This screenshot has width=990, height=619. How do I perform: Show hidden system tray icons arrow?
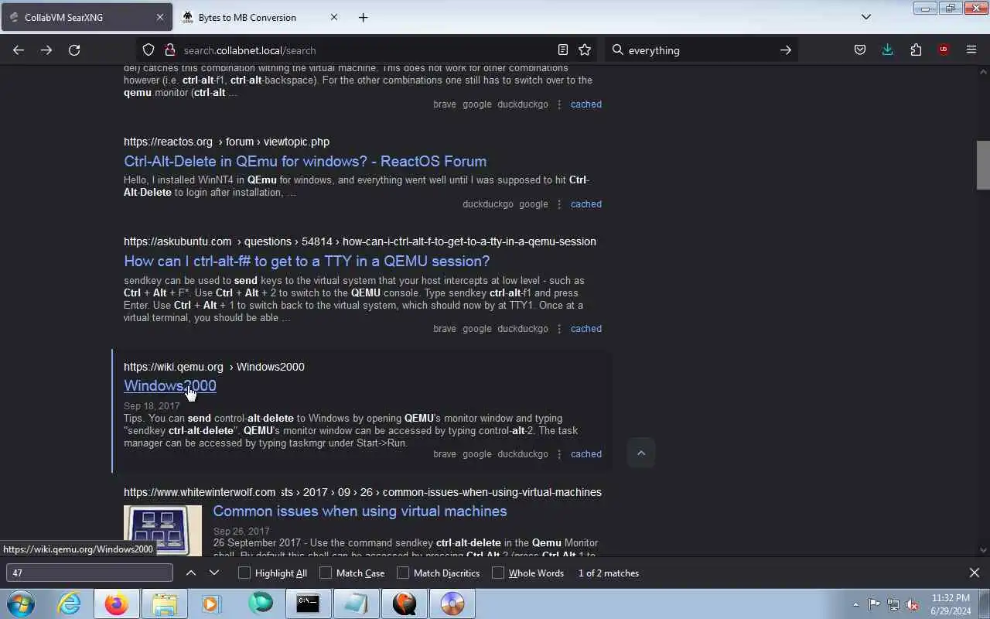click(x=855, y=604)
